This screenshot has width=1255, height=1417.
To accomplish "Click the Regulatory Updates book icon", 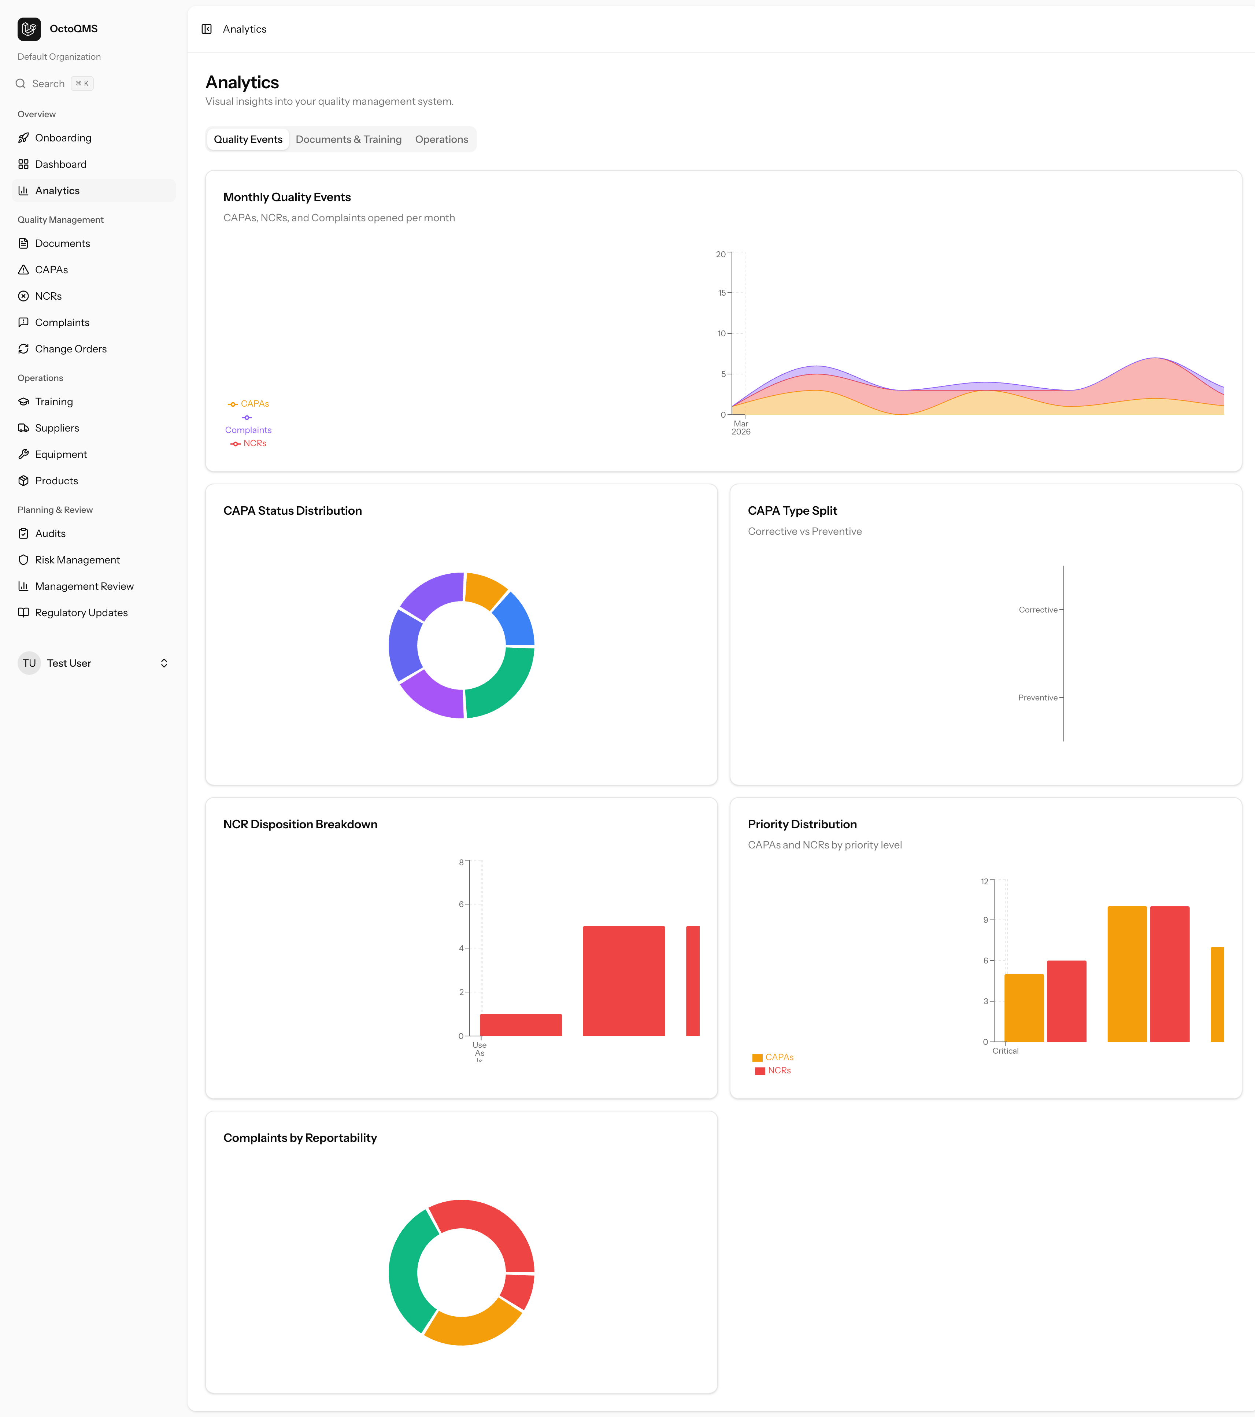I will point(23,612).
